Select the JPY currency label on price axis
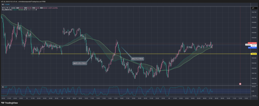 (x=253, y=8)
